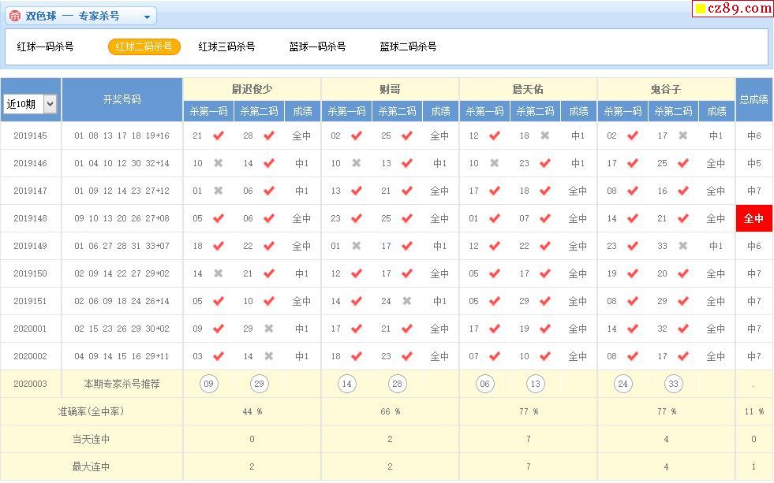Click expert name 尉迟俊少 header
Image resolution: width=774 pixels, height=483 pixels.
pyautogui.click(x=252, y=89)
